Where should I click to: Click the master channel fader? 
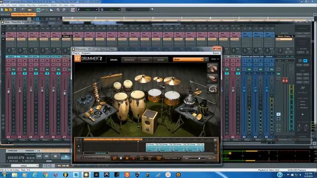tap(285, 80)
